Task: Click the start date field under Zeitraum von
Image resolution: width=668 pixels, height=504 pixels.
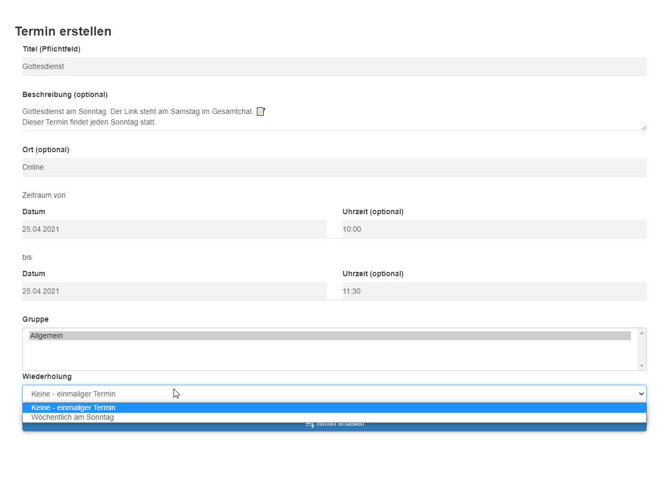Action: click(174, 229)
